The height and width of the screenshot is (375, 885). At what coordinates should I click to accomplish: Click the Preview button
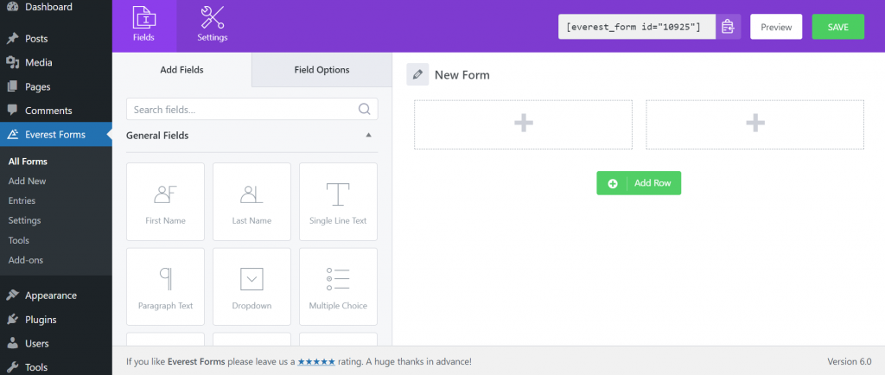click(776, 27)
